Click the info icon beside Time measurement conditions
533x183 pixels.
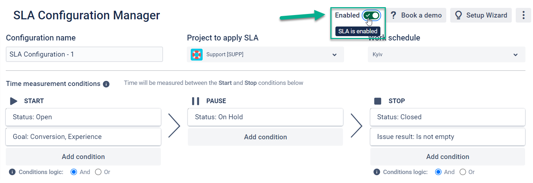point(106,84)
